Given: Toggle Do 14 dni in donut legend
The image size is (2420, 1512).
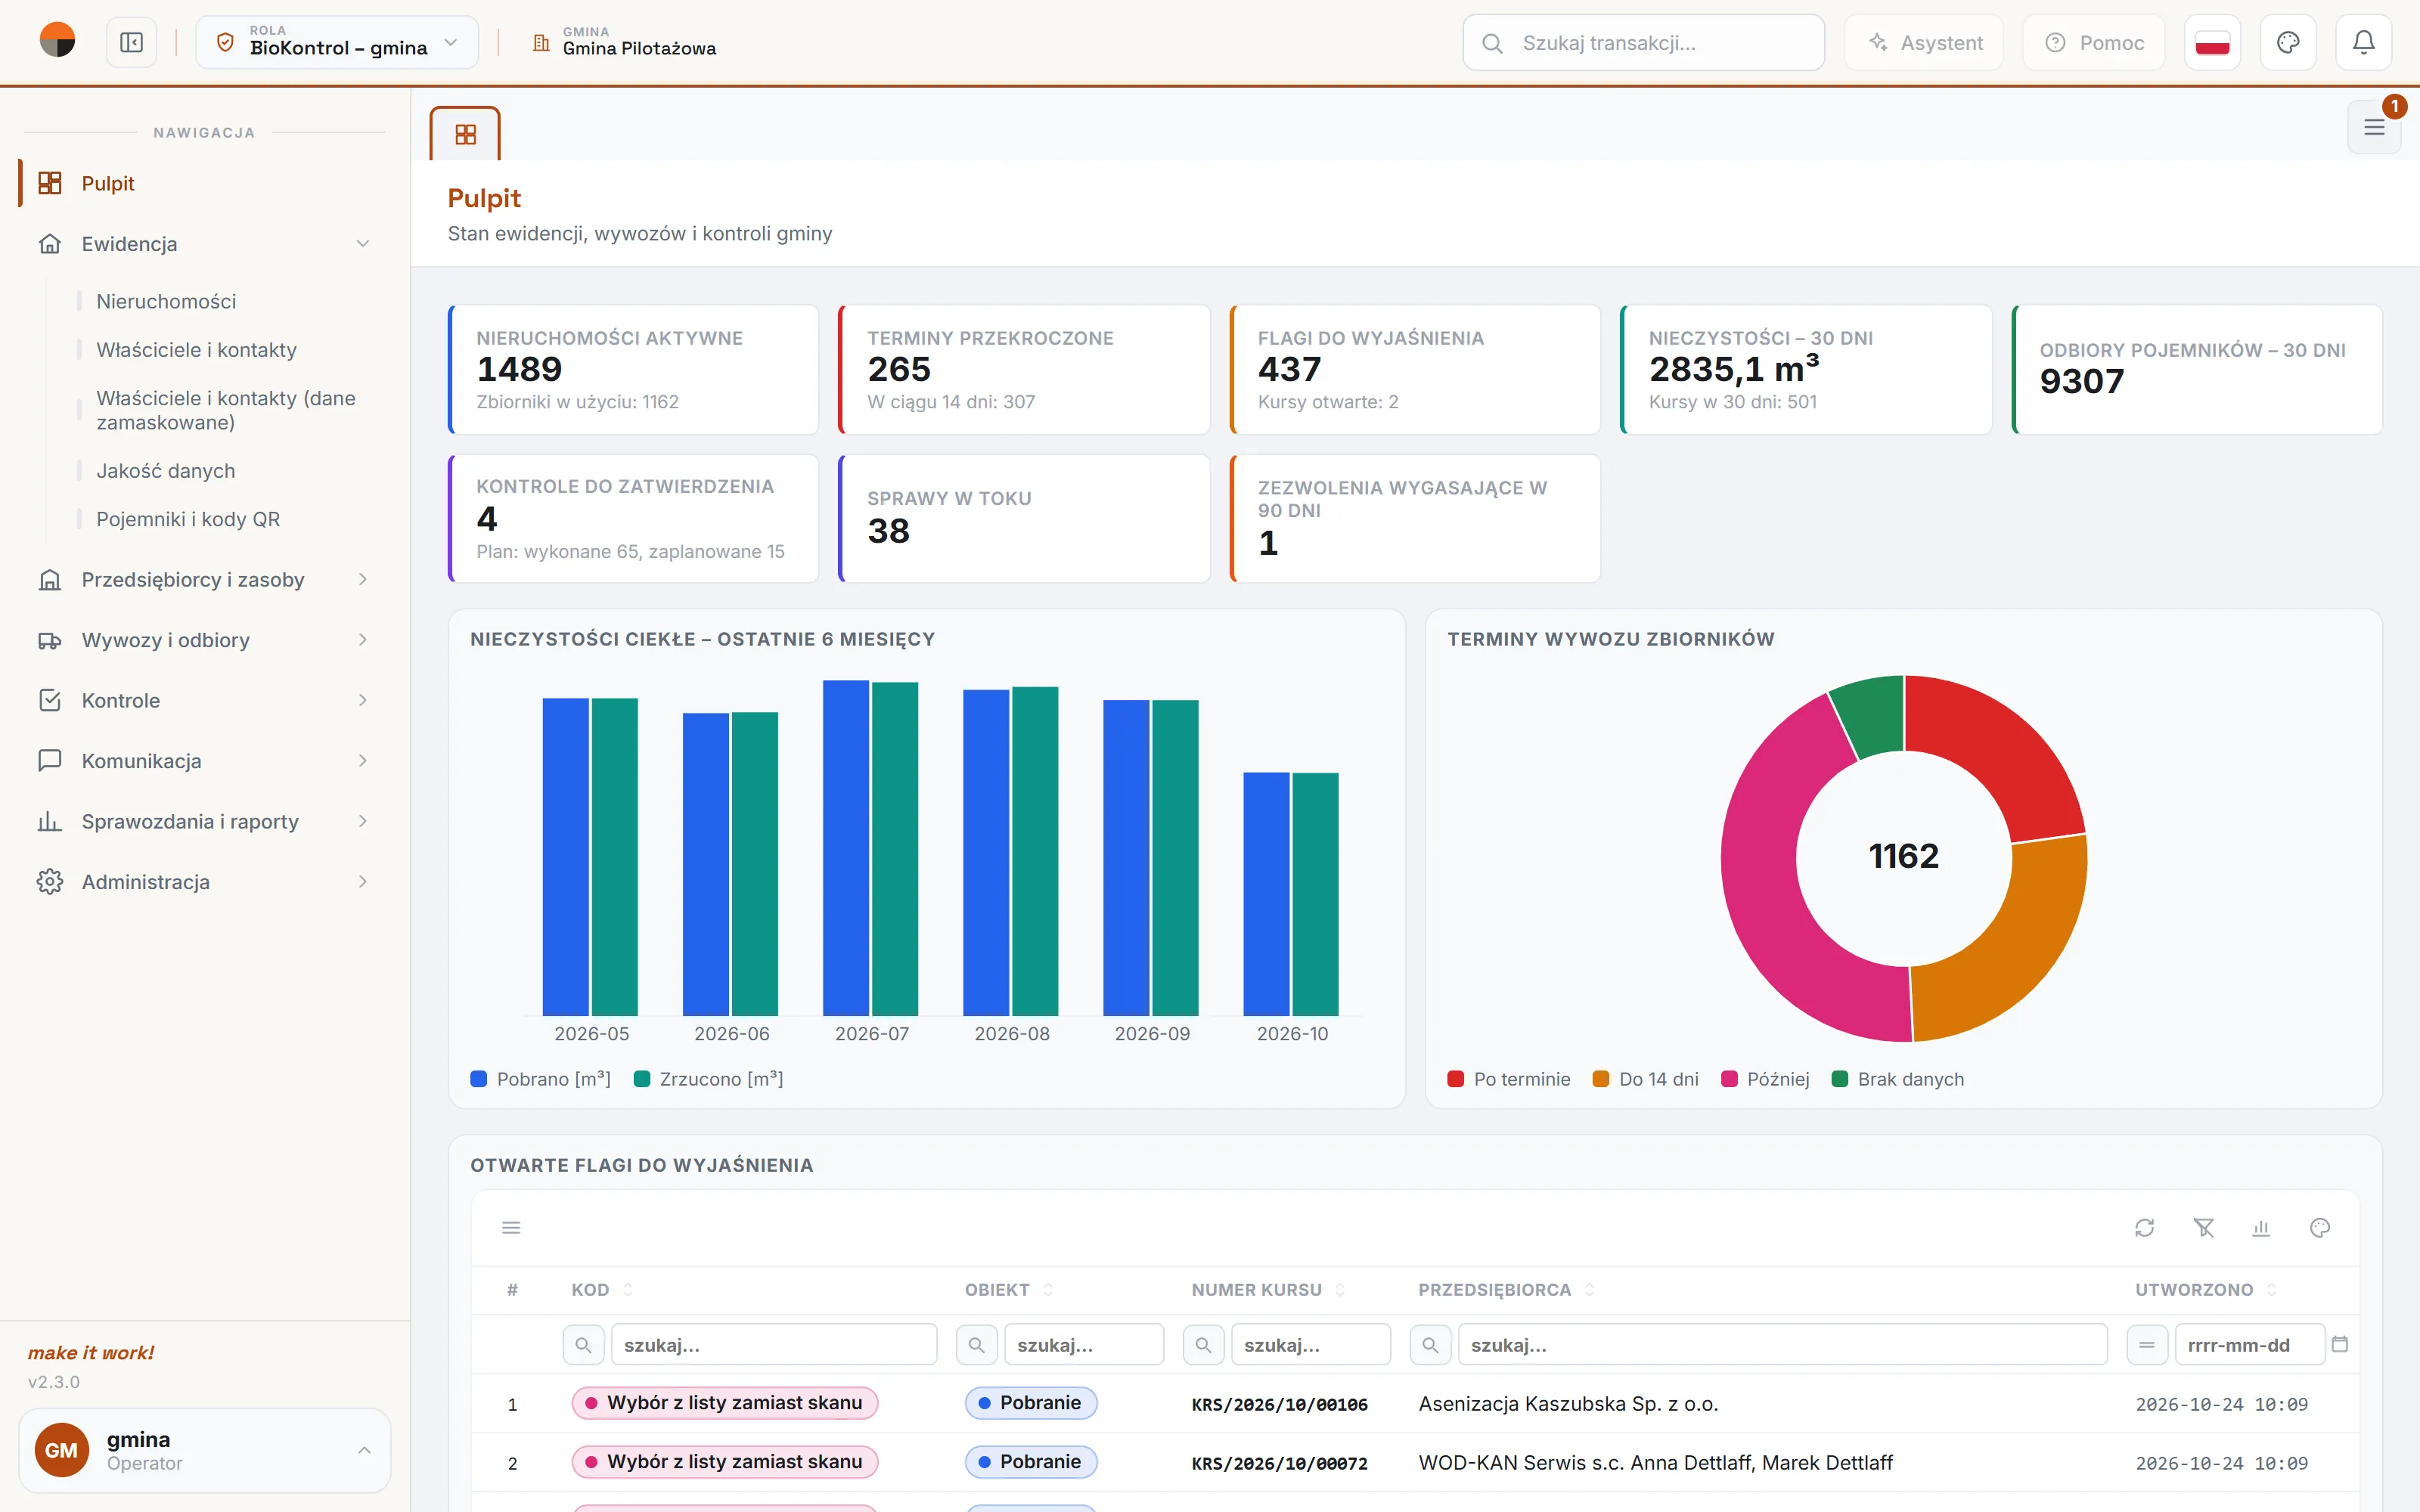Looking at the screenshot, I should point(1645,1079).
